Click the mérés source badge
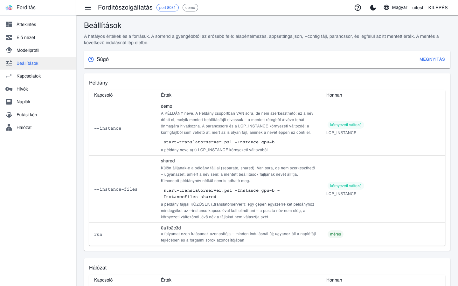The image size is (458, 286). (x=336, y=234)
